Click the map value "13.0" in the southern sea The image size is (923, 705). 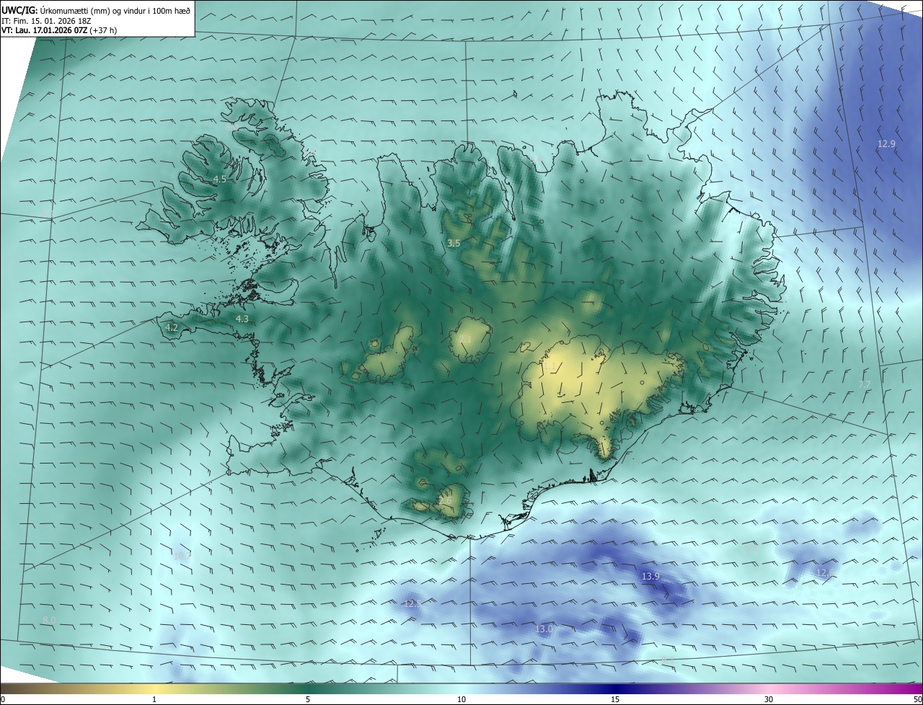(x=544, y=629)
